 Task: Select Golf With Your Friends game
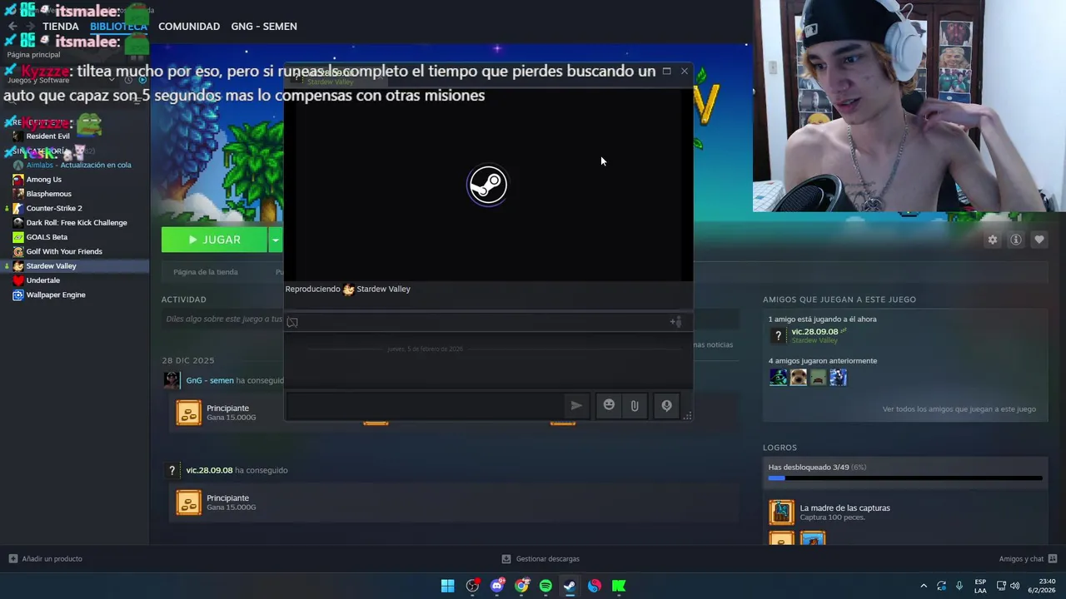(x=64, y=251)
